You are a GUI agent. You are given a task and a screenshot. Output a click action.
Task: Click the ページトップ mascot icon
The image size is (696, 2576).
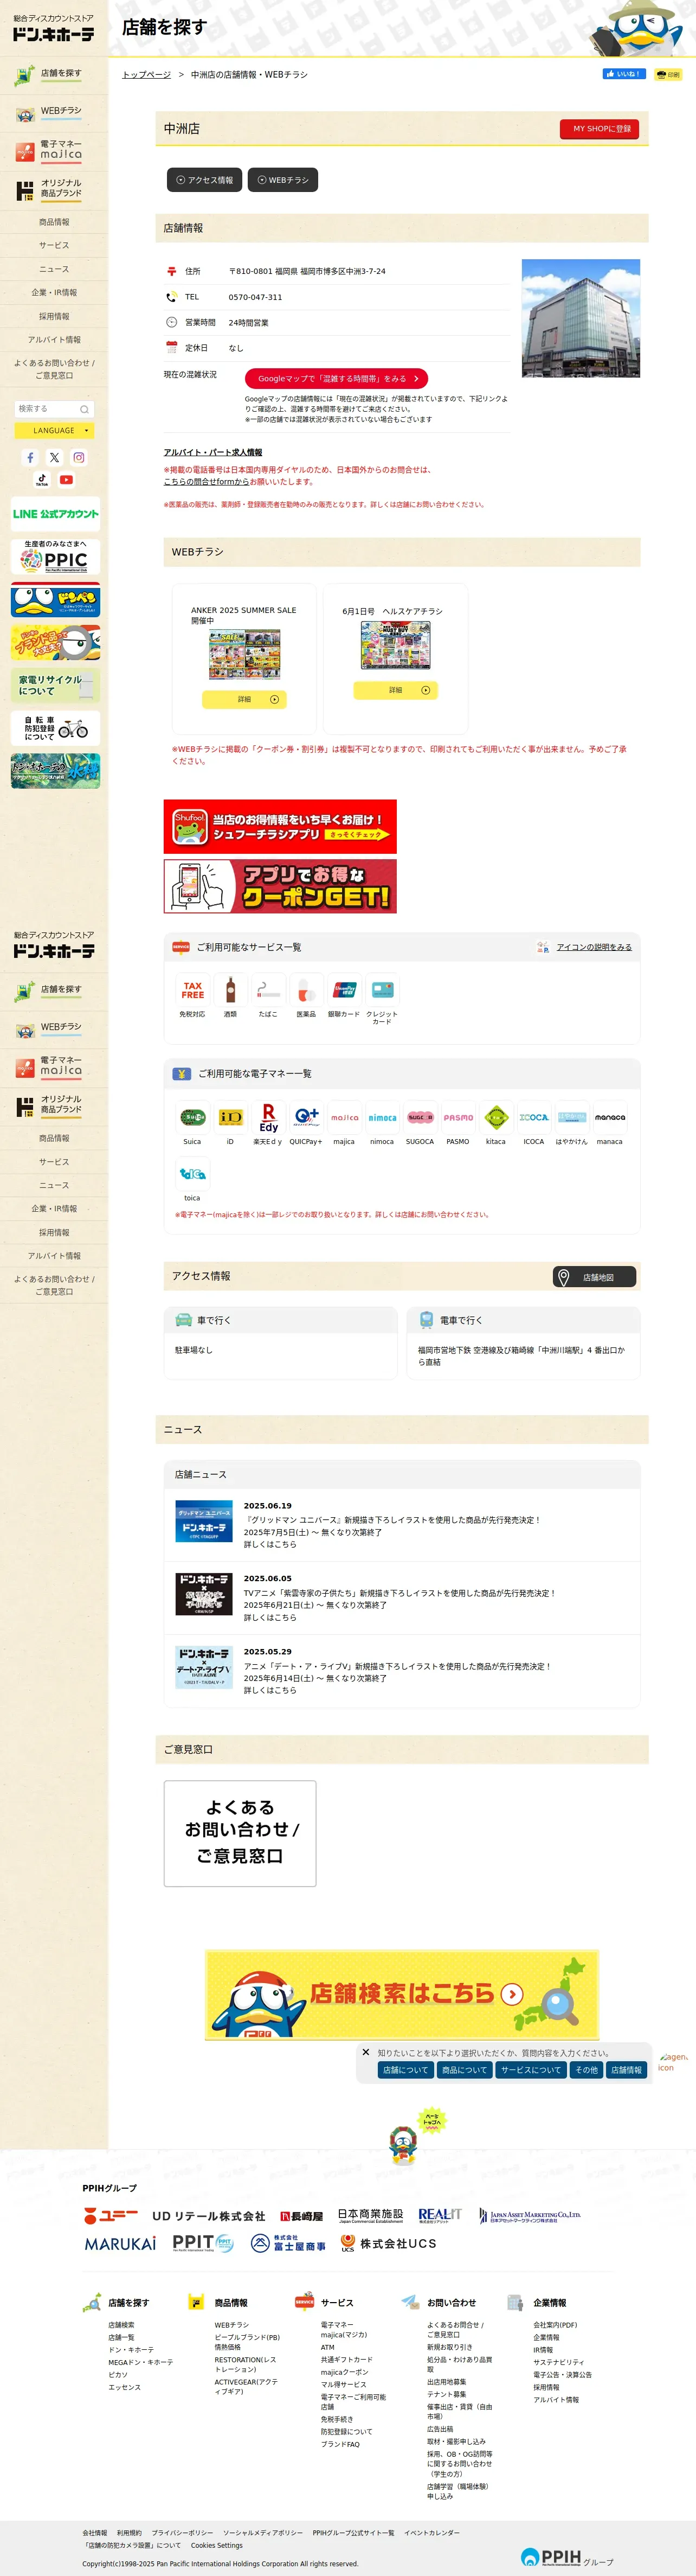(418, 2135)
